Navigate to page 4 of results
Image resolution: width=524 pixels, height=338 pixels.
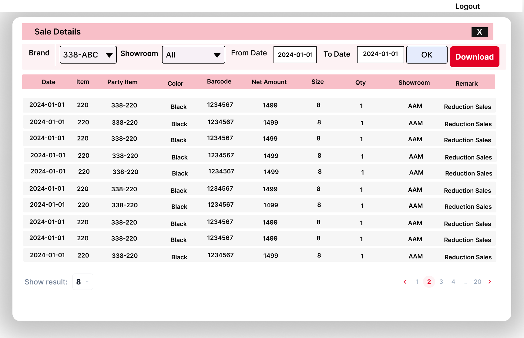453,282
